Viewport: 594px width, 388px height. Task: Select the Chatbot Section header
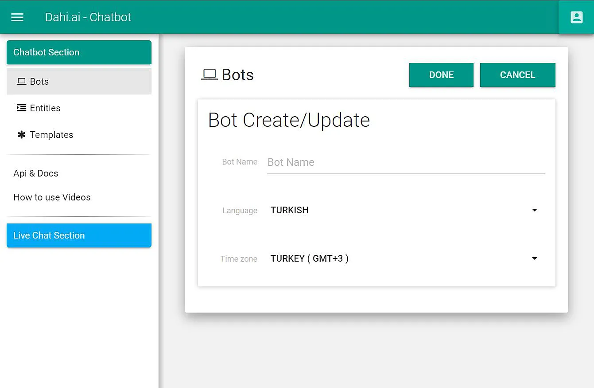(x=79, y=52)
